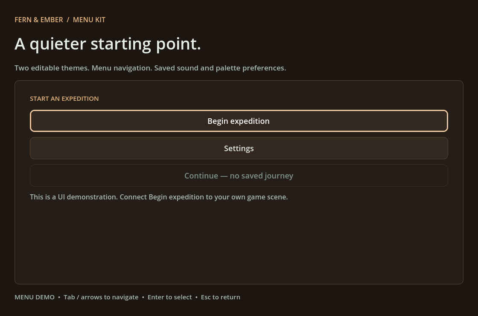
Task: Click the Esc to return footer hint
Action: (220, 297)
